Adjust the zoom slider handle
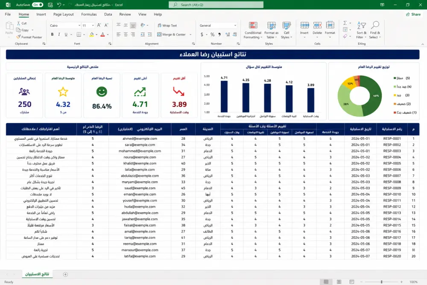 pyautogui.click(x=381, y=282)
